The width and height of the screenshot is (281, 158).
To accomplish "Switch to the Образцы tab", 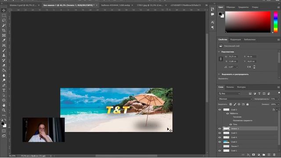I will point(231,7).
